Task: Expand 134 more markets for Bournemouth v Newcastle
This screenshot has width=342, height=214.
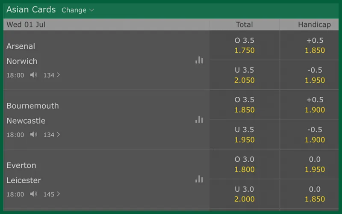Action: pos(52,134)
